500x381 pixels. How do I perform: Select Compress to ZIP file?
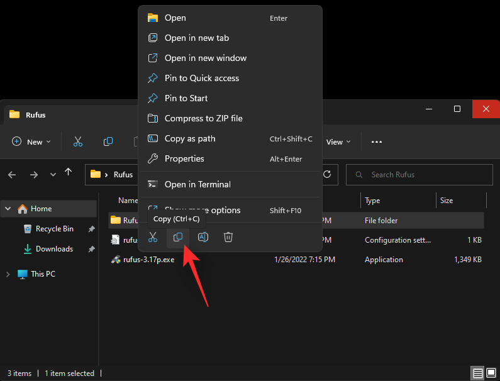click(203, 118)
